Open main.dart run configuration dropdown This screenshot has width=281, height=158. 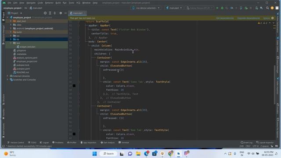tap(174, 8)
